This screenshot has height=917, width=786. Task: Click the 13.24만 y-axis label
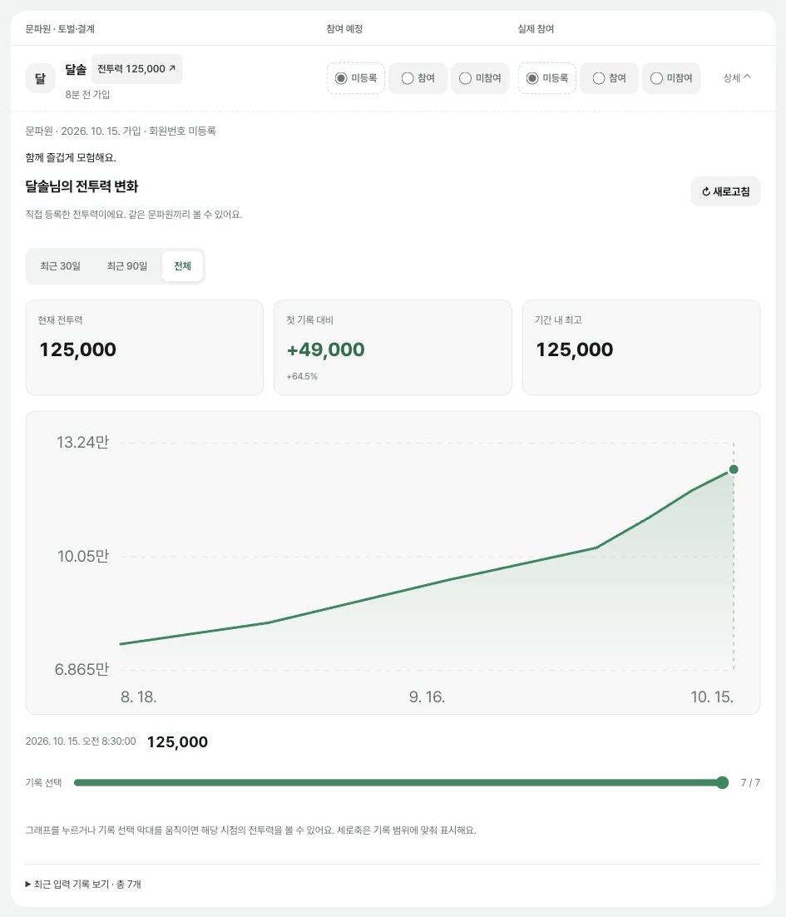click(x=82, y=442)
